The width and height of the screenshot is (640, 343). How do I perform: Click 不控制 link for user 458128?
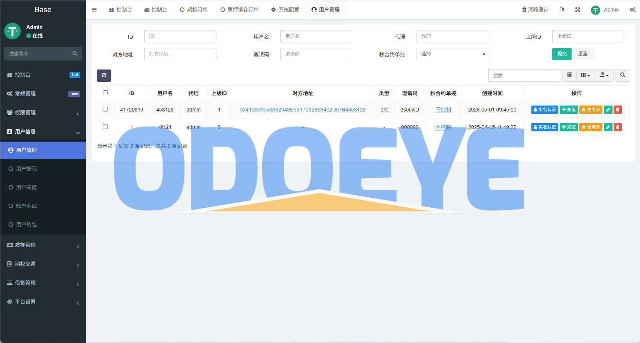pyautogui.click(x=443, y=110)
